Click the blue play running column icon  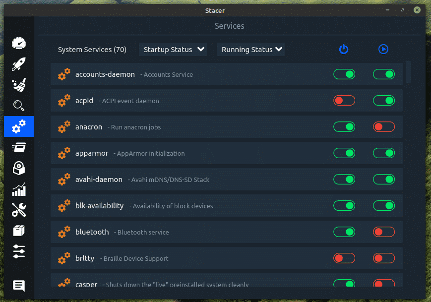383,49
